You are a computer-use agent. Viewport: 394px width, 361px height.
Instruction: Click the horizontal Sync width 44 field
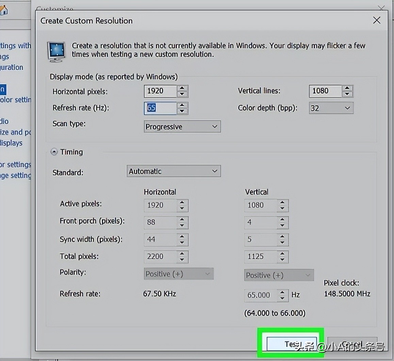[161, 240]
